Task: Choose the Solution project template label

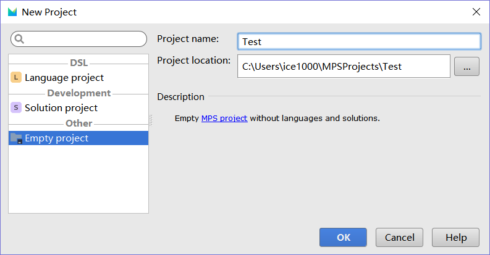Action: click(x=61, y=107)
